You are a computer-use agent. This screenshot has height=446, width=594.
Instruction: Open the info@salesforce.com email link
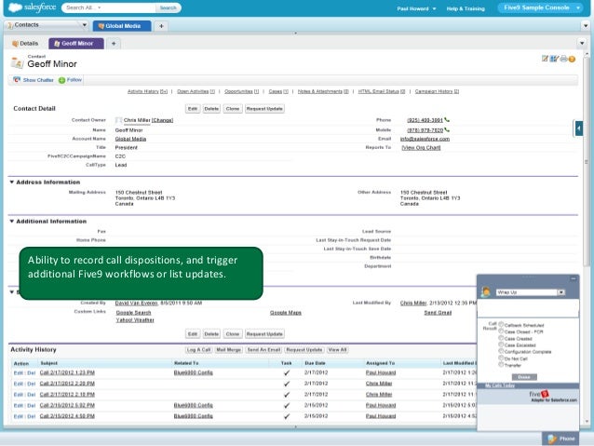pyautogui.click(x=425, y=139)
